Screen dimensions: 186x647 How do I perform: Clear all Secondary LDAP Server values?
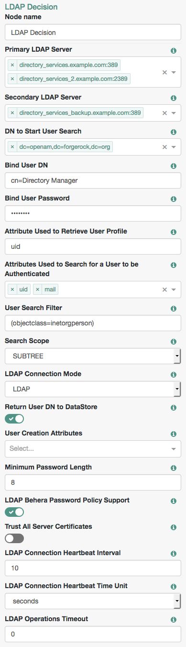click(x=164, y=113)
